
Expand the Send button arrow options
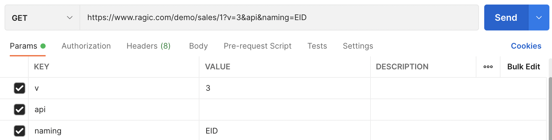click(x=539, y=18)
